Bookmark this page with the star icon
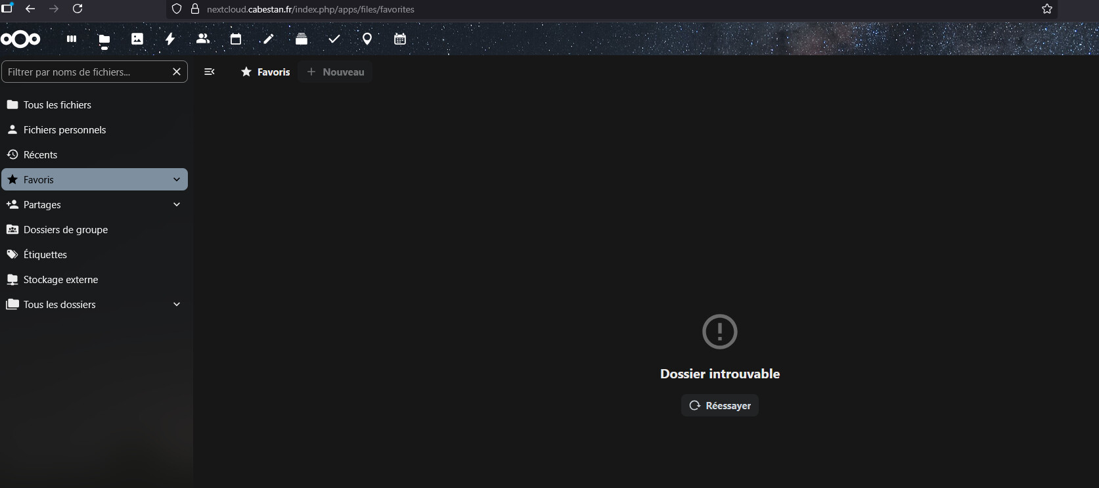The width and height of the screenshot is (1099, 488). pos(1047,9)
